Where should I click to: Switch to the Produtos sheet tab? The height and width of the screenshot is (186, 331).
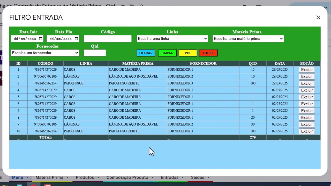85,177
